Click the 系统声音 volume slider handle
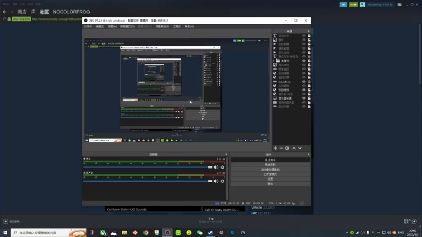This screenshot has height=237, width=422. (x=210, y=181)
